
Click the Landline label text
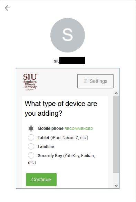[x=46, y=147]
